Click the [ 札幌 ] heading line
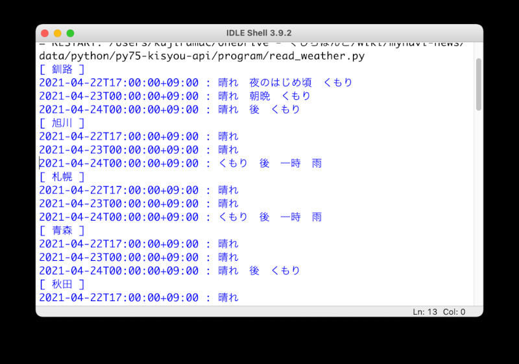The image size is (519, 364). (62, 176)
